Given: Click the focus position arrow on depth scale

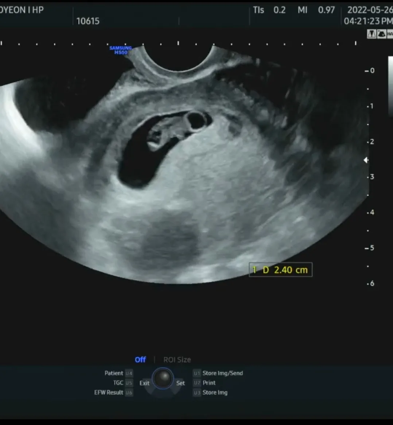Looking at the screenshot, I should coord(366,160).
